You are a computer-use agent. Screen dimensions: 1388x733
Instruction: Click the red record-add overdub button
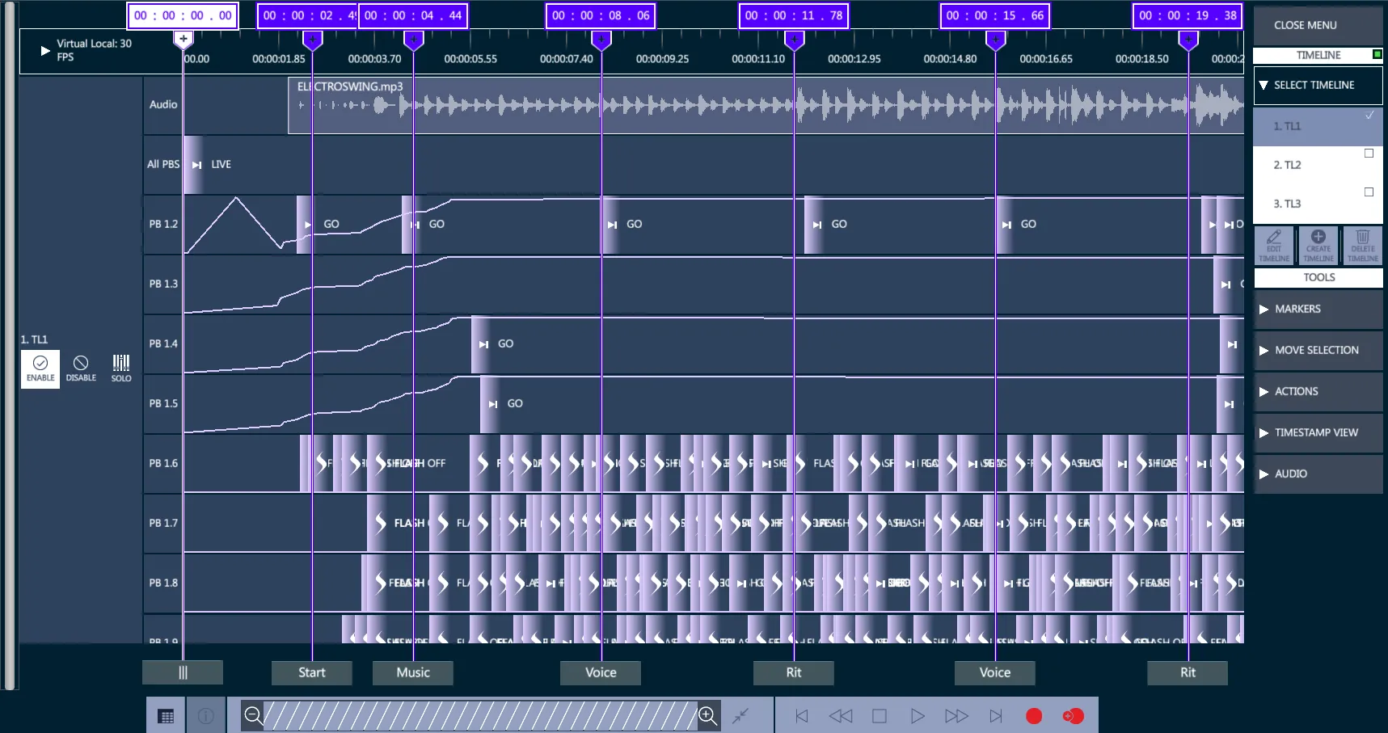tap(1074, 716)
